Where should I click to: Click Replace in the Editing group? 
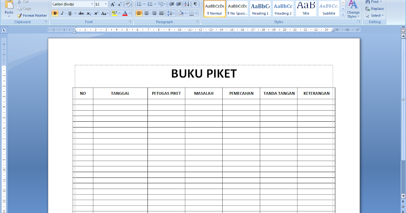point(375,8)
